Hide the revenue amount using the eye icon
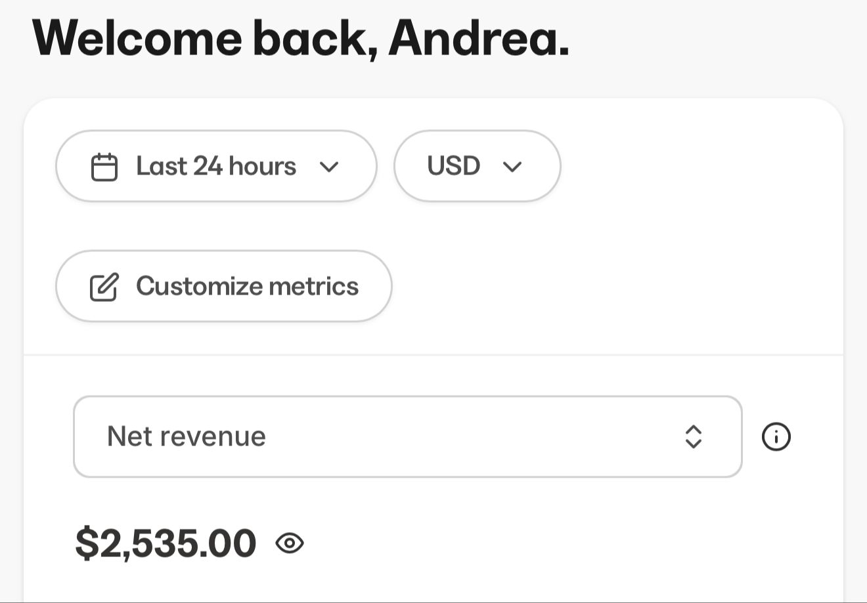The width and height of the screenshot is (867, 603). point(290,543)
